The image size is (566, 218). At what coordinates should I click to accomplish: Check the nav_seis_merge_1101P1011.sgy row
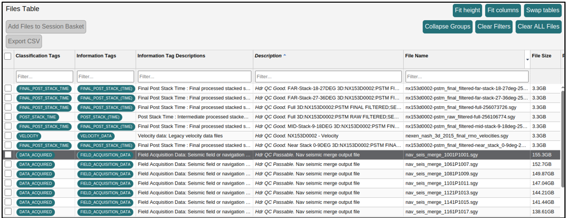click(8, 183)
